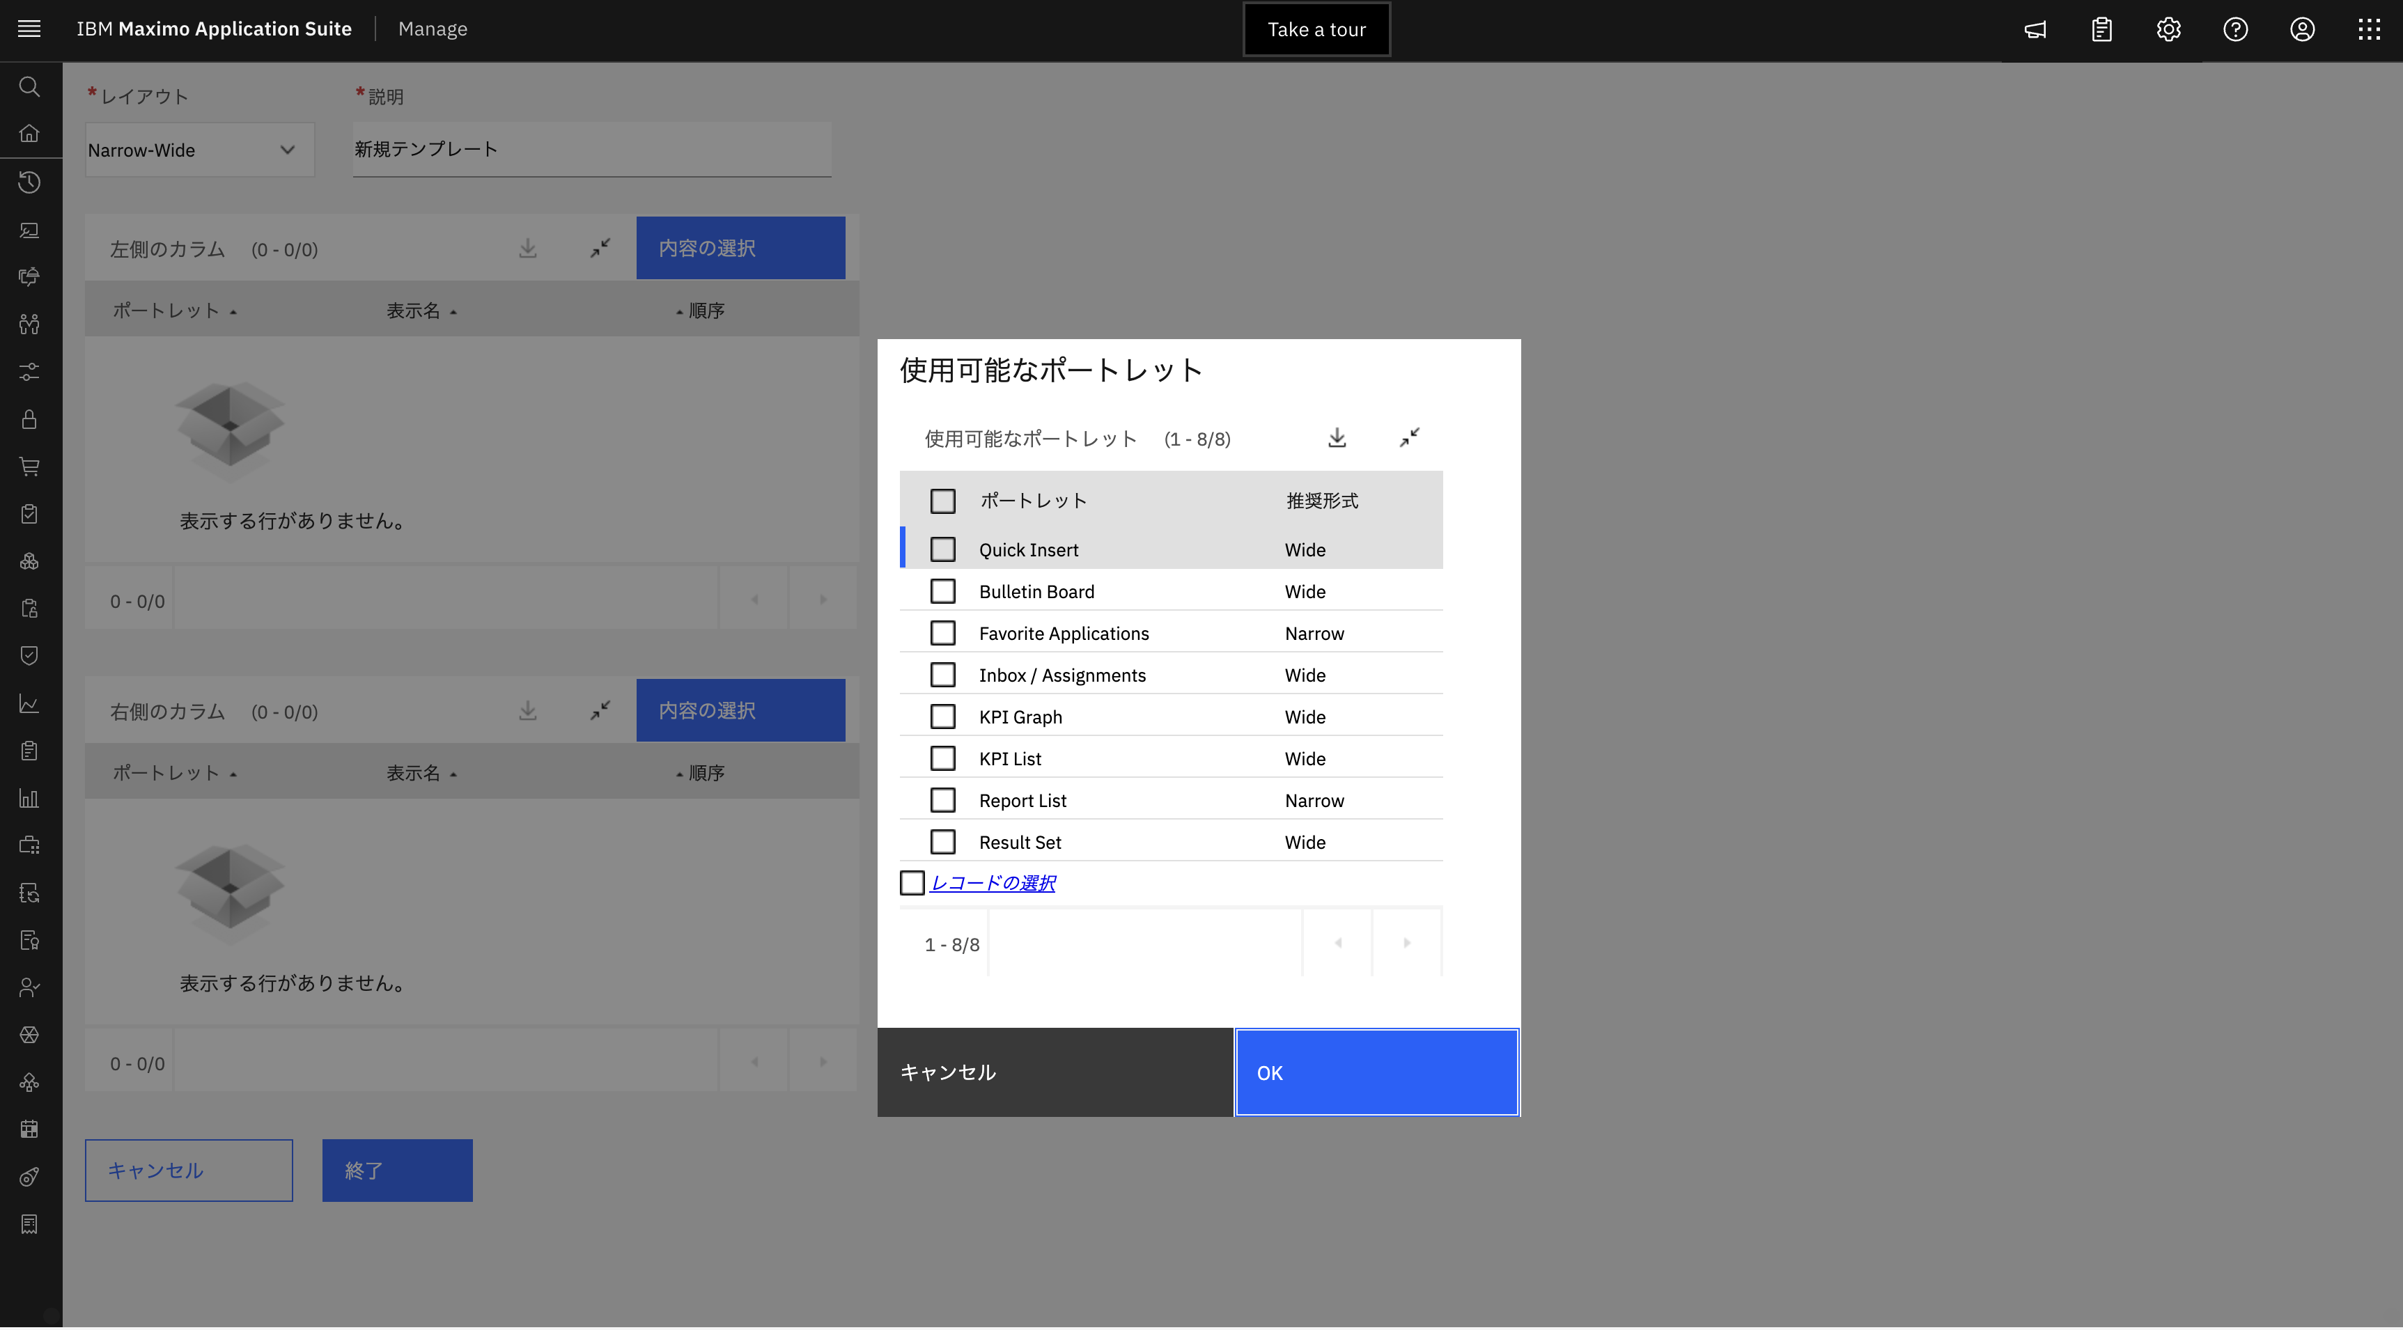Viewport: 2403px width, 1330px height.
Task: Go to next page in portlet dialog
Action: pyautogui.click(x=1406, y=944)
